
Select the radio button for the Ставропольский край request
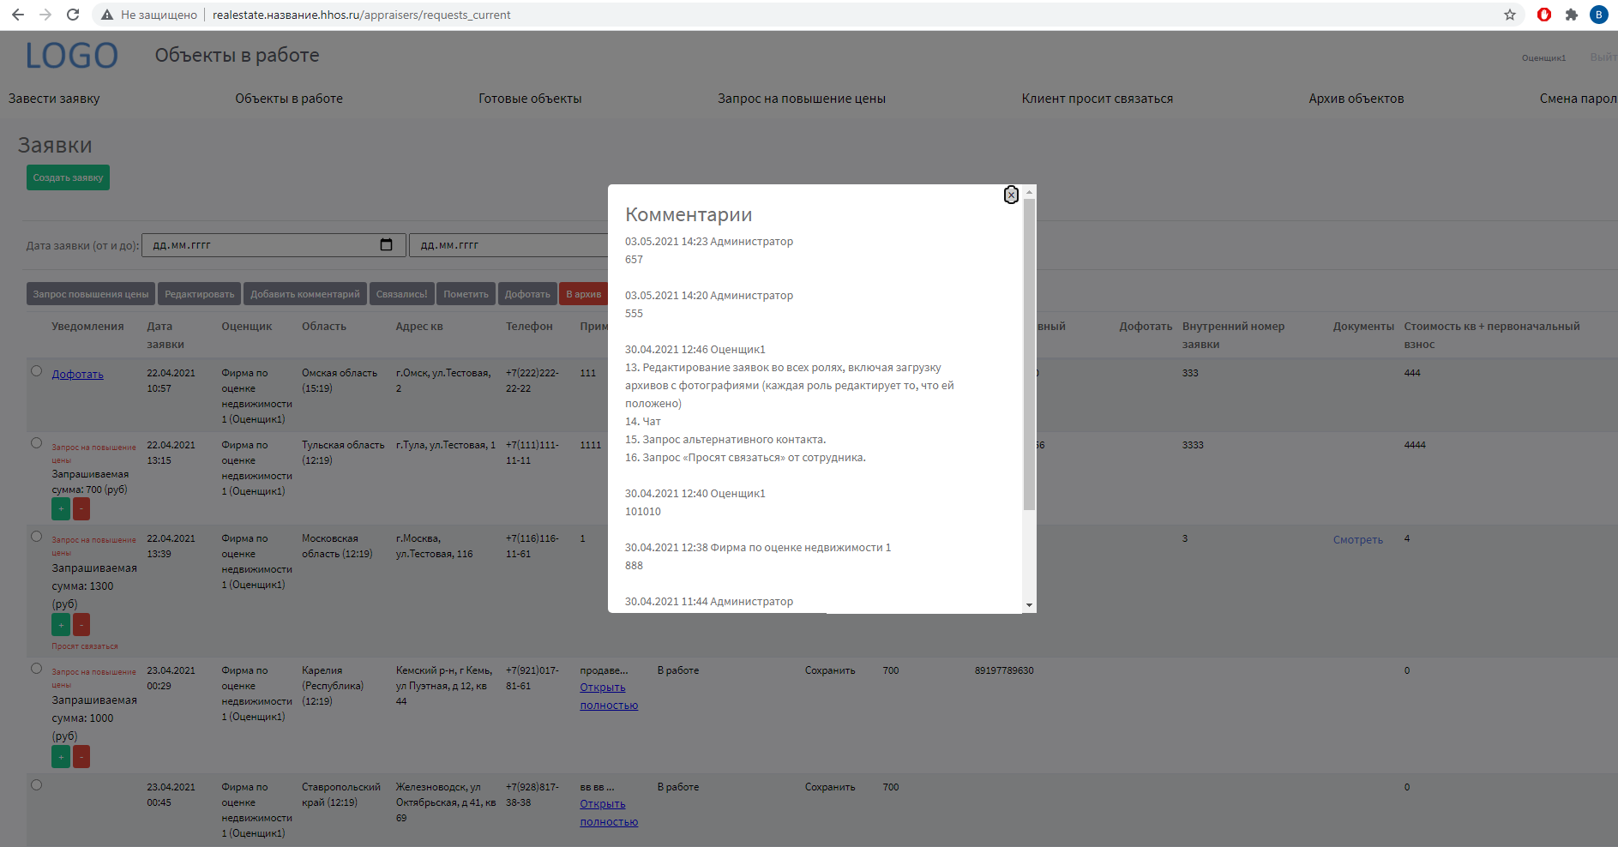[36, 785]
